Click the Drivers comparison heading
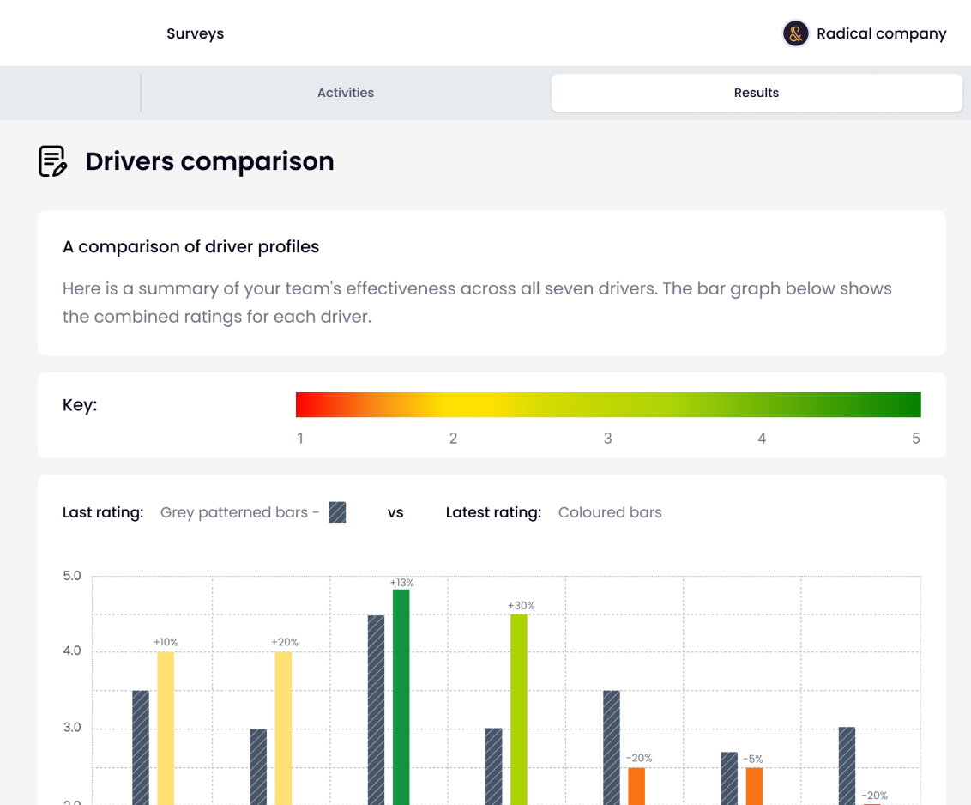 (209, 161)
